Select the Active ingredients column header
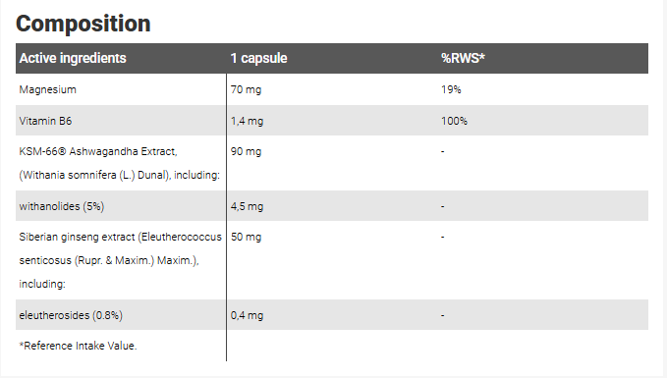Viewport: 667px width, 378px height. pos(73,58)
